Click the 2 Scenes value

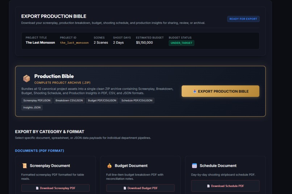pos(101,43)
